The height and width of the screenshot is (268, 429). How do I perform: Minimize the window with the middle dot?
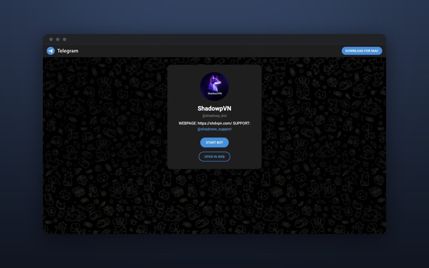[58, 39]
